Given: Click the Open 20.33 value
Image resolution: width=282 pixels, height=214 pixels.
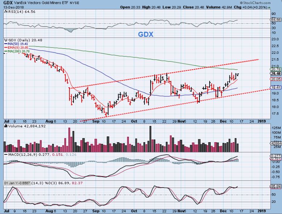Looking at the screenshot, I should click(x=130, y=7).
